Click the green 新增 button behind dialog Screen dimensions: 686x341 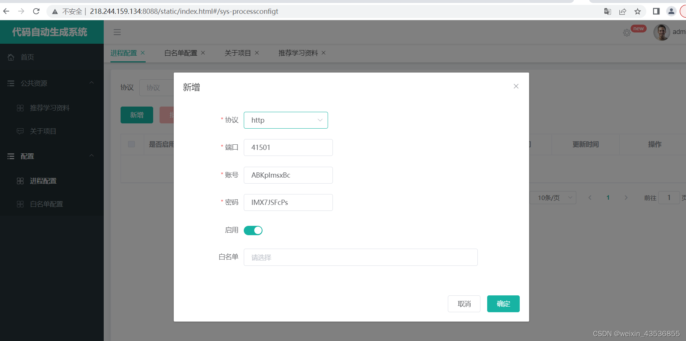pyautogui.click(x=137, y=115)
